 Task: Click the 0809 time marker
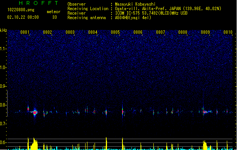coord(205,32)
